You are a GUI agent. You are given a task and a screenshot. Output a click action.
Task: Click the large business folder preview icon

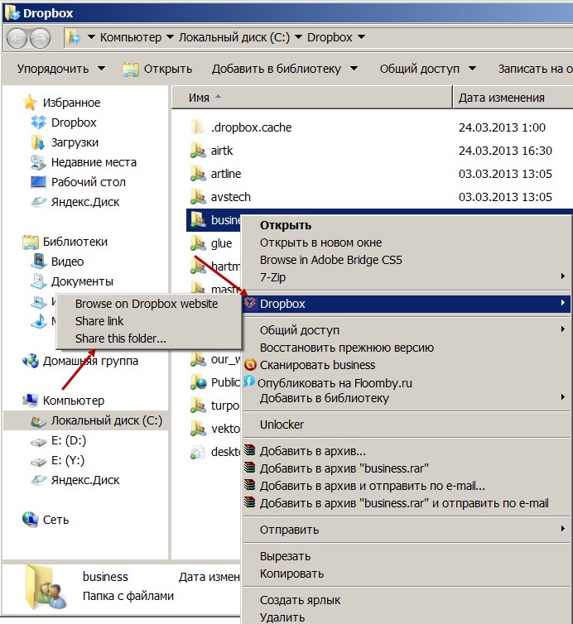point(45,588)
